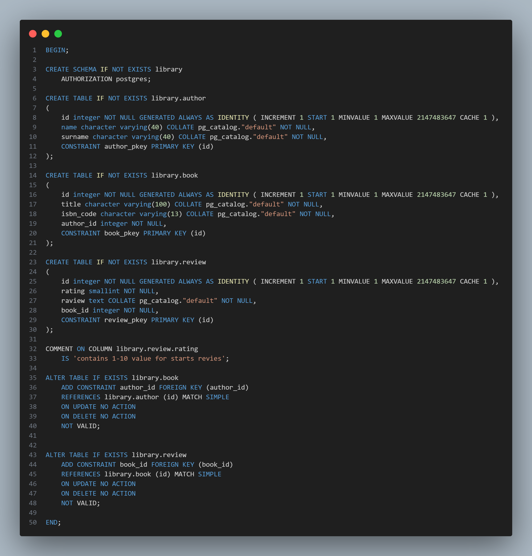
Task: Click the red close dot
Action: point(32,34)
